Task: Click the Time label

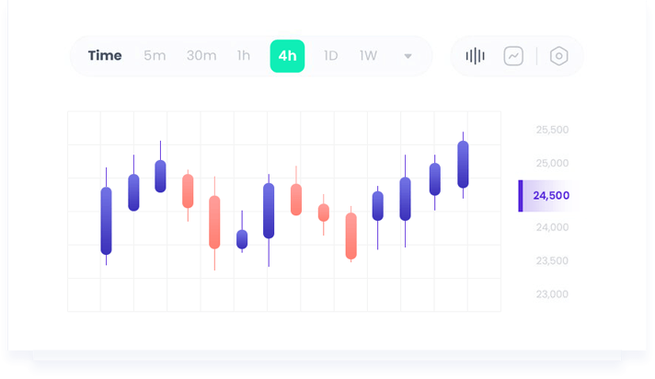Action: tap(105, 55)
